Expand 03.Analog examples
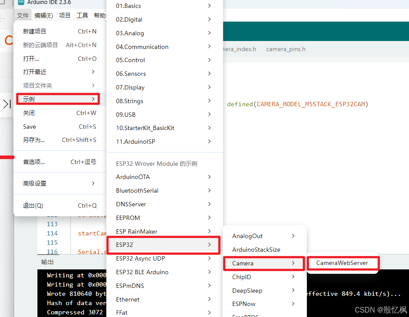The width and height of the screenshot is (409, 317). (164, 33)
